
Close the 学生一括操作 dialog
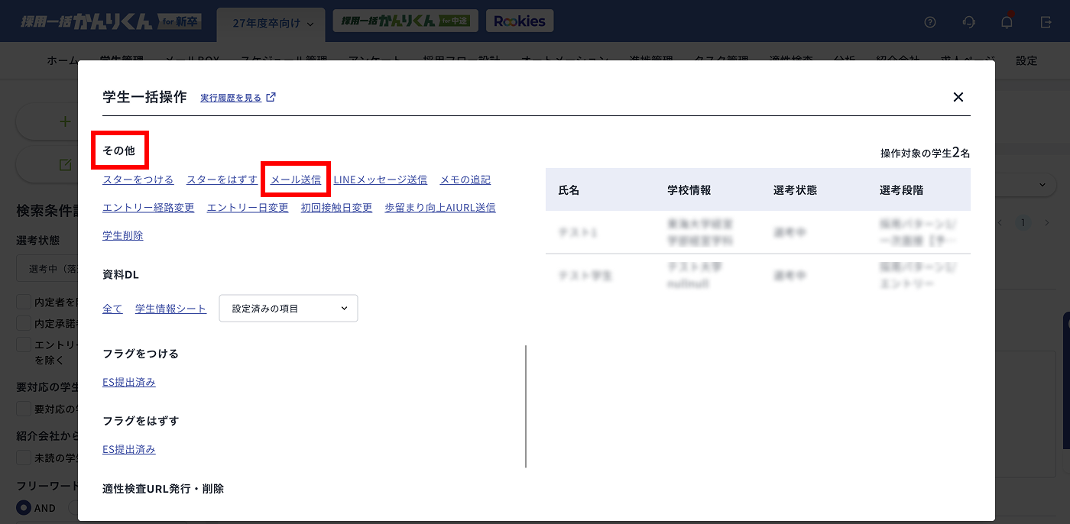958,97
